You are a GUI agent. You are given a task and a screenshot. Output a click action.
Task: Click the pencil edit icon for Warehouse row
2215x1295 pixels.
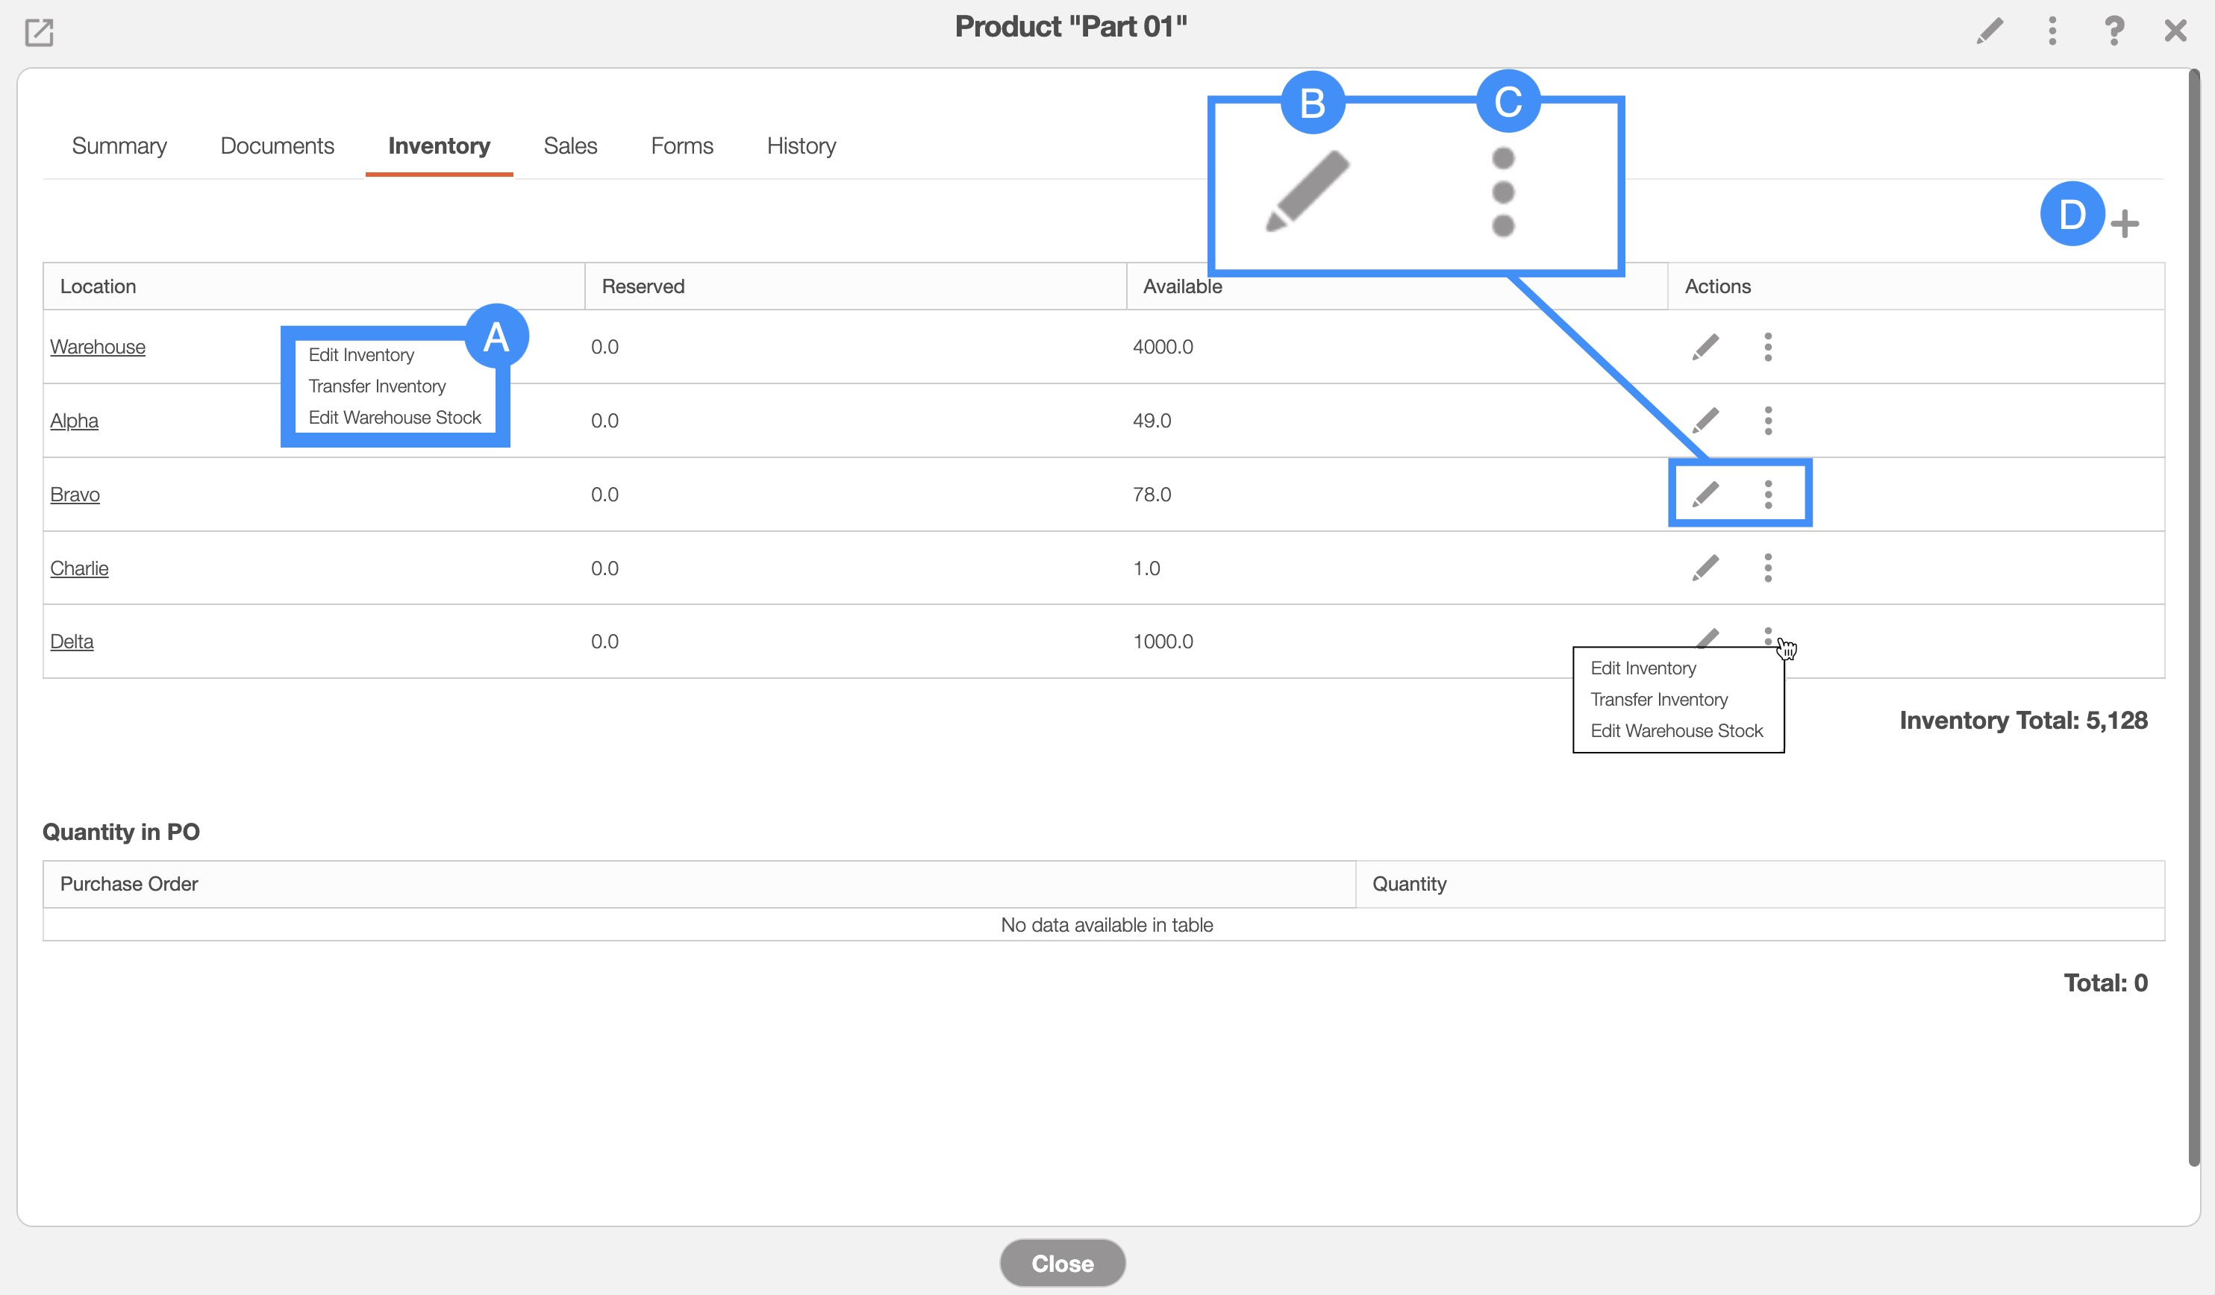pyautogui.click(x=1705, y=347)
